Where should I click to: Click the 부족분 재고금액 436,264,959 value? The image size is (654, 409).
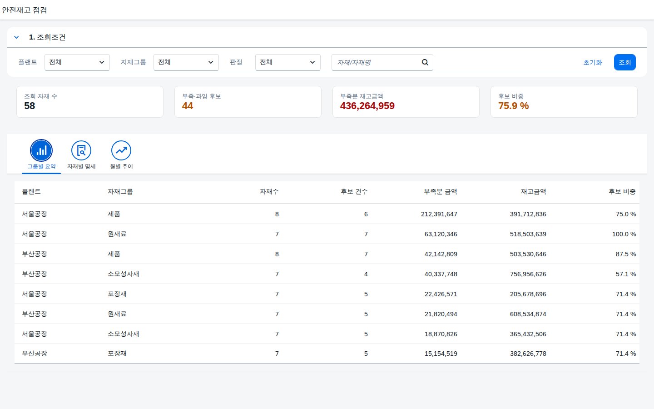coord(367,106)
